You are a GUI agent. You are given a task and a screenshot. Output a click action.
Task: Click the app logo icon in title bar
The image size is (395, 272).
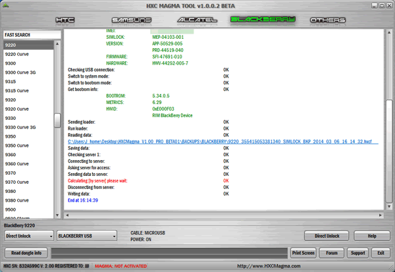(5, 5)
